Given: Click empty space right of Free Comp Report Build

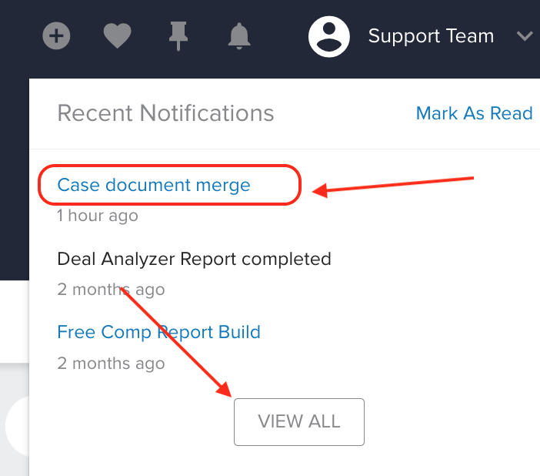Looking at the screenshot, I should coord(396,332).
